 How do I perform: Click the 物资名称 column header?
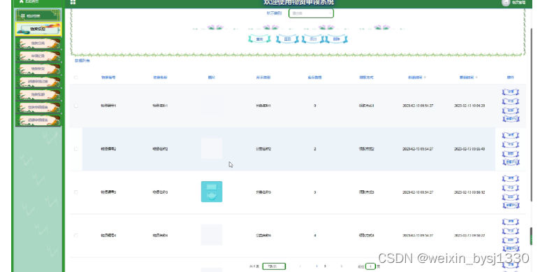click(x=160, y=77)
